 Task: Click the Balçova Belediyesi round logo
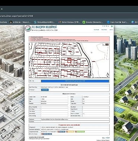pos(28,29)
